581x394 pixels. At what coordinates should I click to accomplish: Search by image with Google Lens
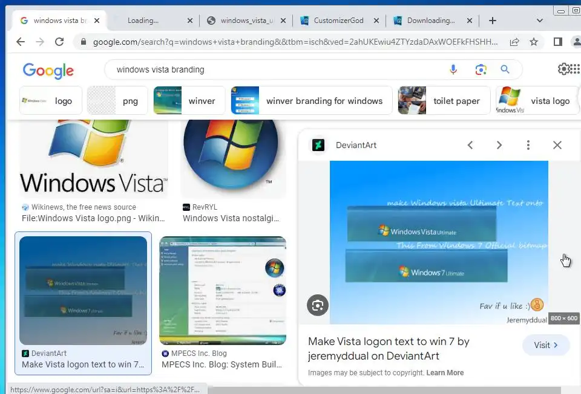(x=481, y=69)
